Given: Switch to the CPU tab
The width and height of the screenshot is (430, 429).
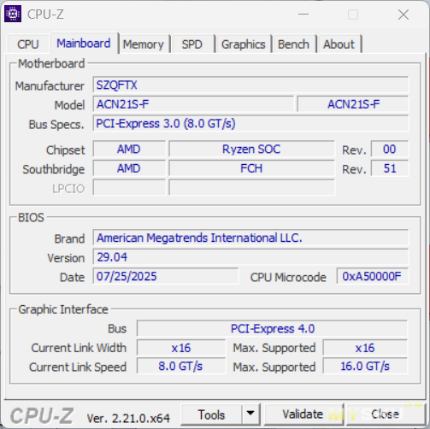Looking at the screenshot, I should click(x=28, y=44).
